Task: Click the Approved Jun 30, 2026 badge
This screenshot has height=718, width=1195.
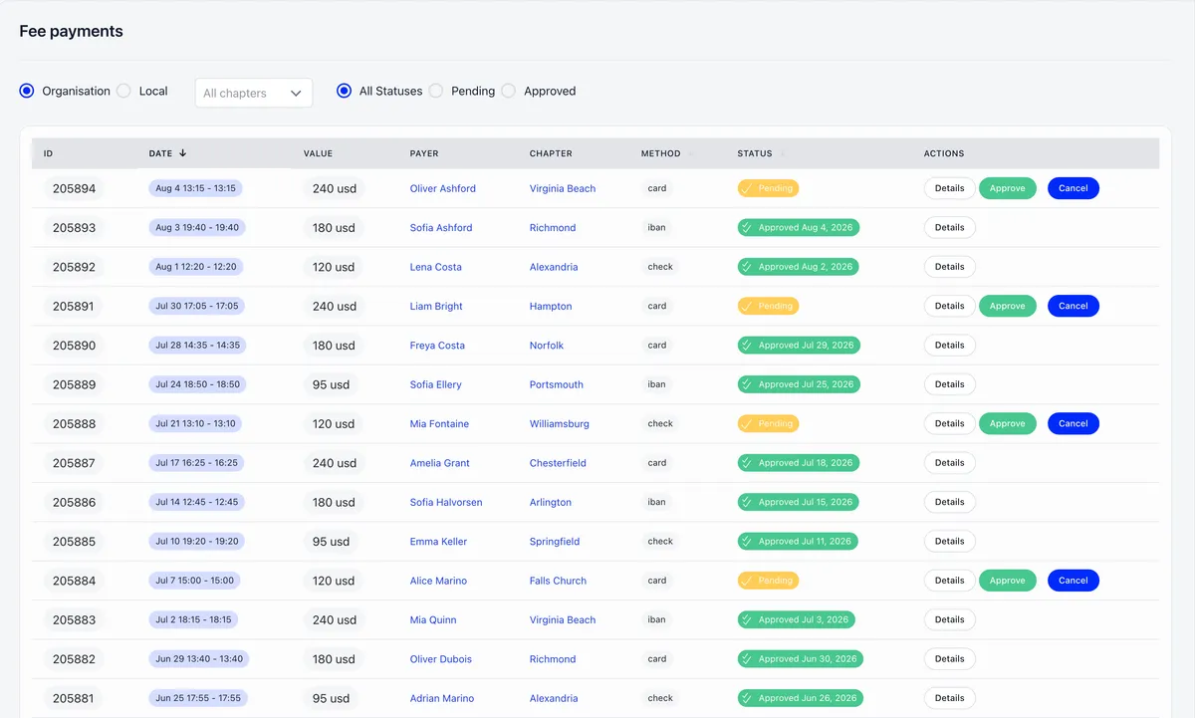Action: point(801,659)
